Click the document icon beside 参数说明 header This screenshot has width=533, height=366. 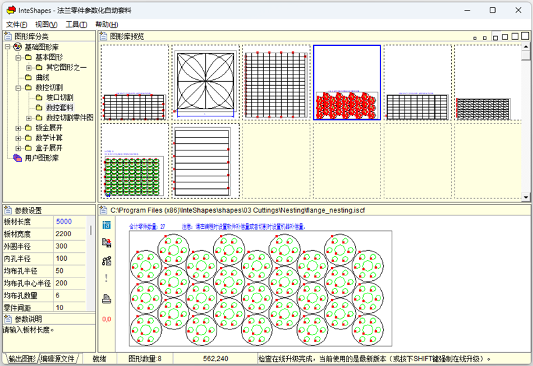point(8,319)
